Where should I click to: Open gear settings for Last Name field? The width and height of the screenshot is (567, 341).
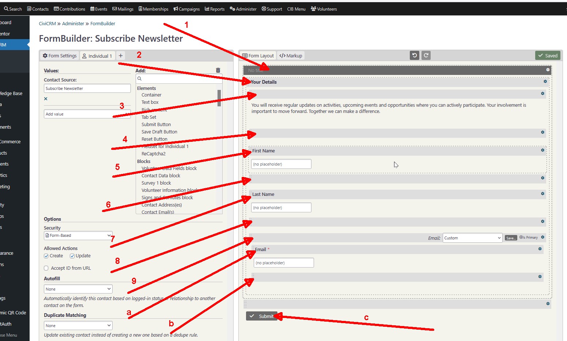tap(543, 194)
